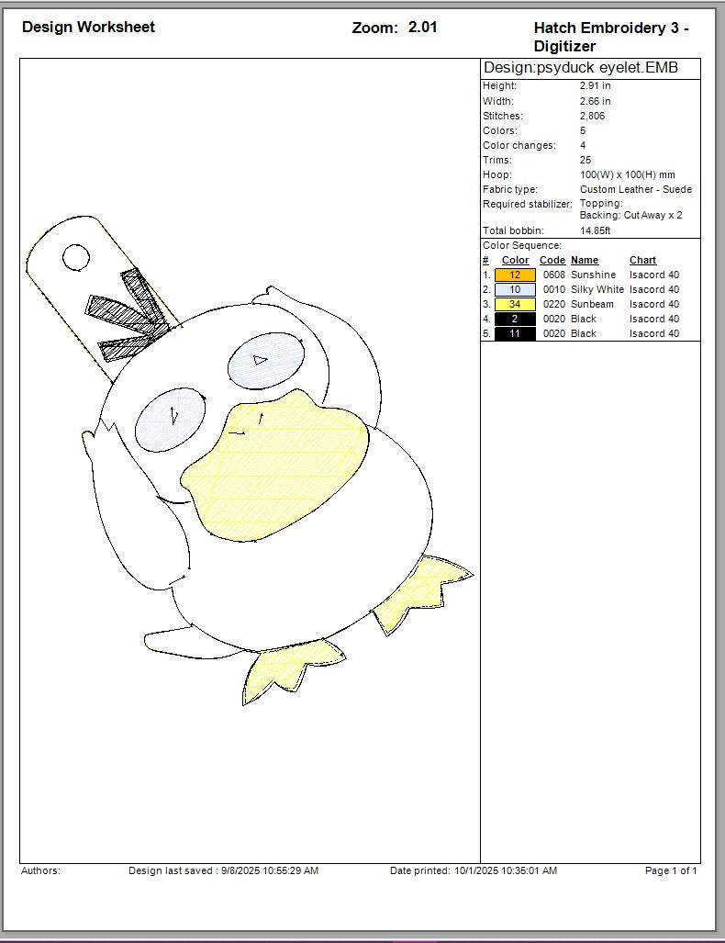Viewport: 725px width, 943px height.
Task: Click the 'Design:psyduck eyelet.EMB' file name
Action: point(581,67)
